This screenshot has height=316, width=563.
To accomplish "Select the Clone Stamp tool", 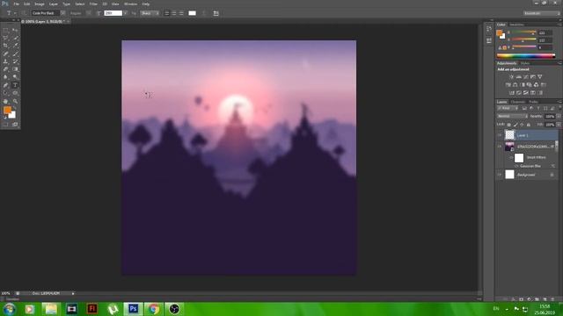I will [5, 61].
